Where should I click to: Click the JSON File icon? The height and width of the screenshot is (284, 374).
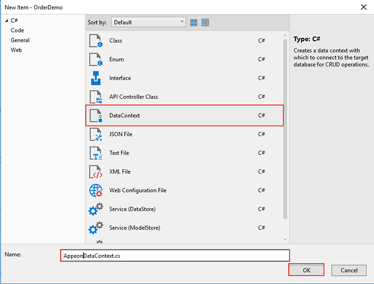[95, 134]
